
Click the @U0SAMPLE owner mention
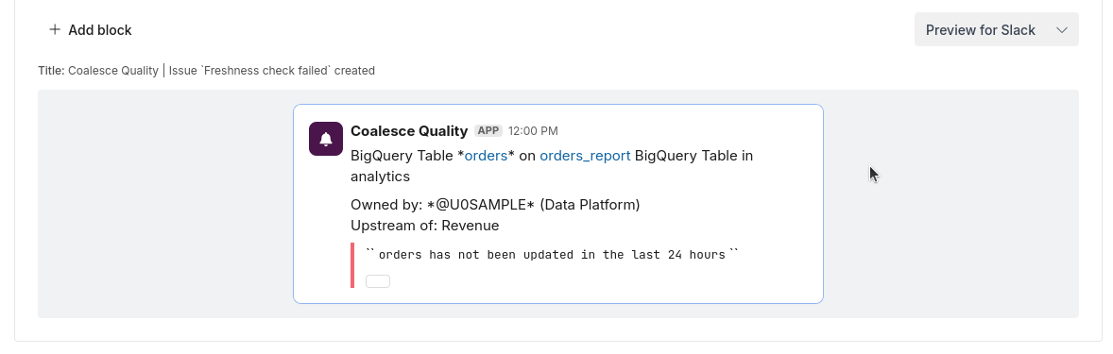tap(481, 205)
